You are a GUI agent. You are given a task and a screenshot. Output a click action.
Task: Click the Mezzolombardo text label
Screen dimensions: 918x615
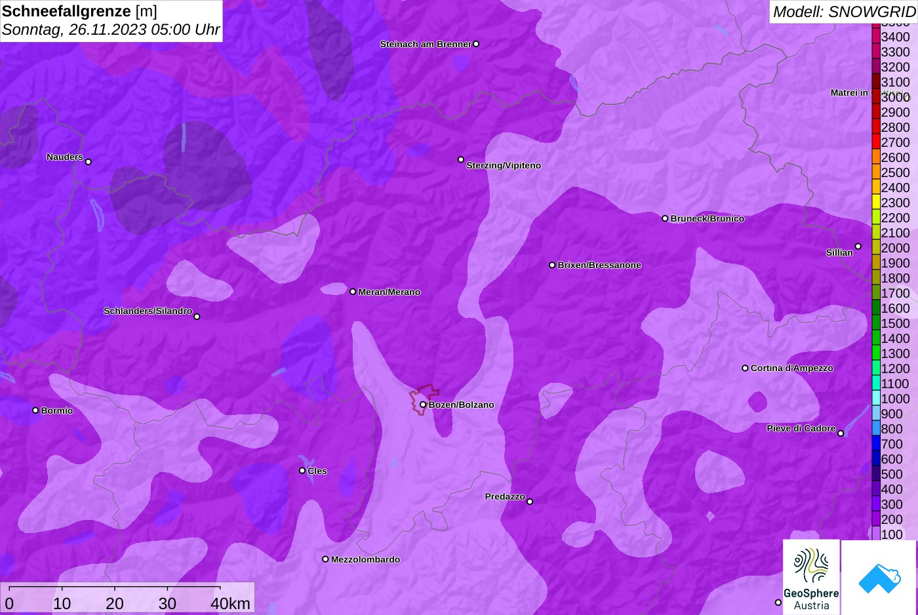365,559
